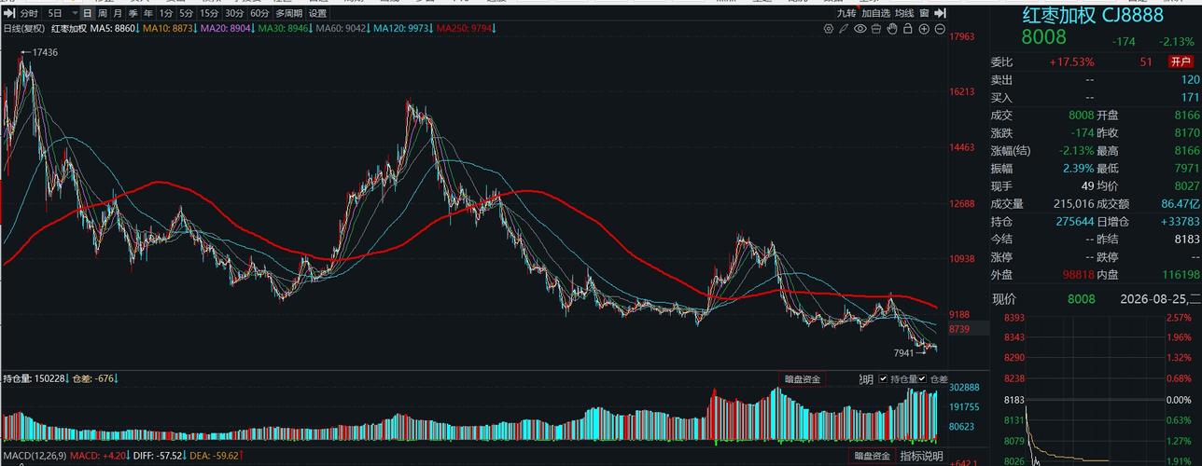Click the MACD(12,26,9) indicator label
Viewport: 1202px width, 466px height.
coord(35,456)
